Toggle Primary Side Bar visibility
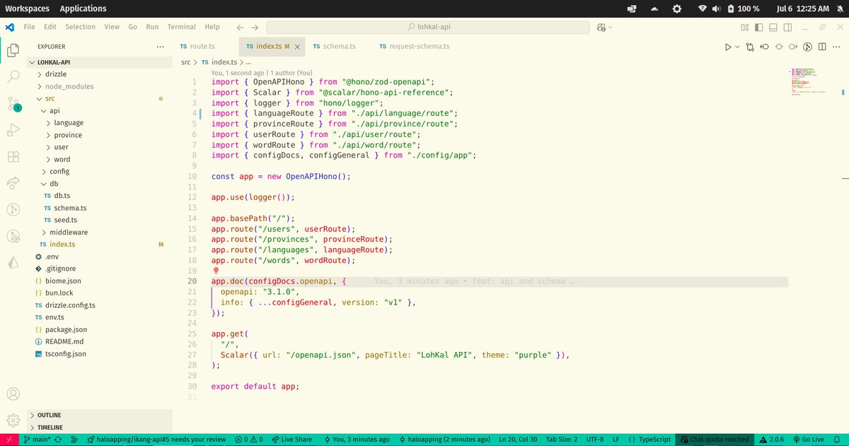This screenshot has width=849, height=446. 759,27
